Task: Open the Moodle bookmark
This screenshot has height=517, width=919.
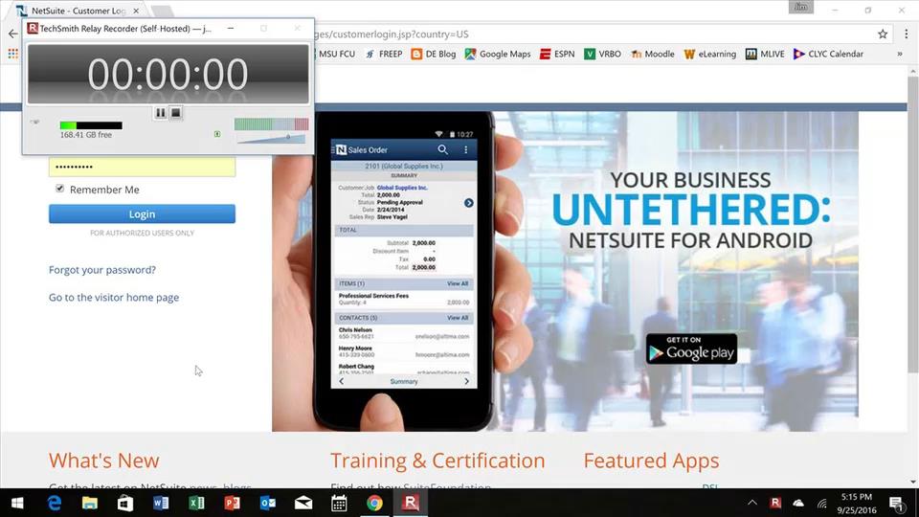Action: 652,54
